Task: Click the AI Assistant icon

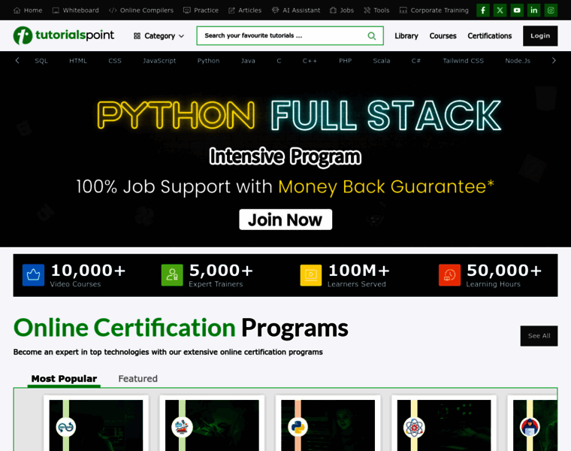Action: (x=275, y=11)
